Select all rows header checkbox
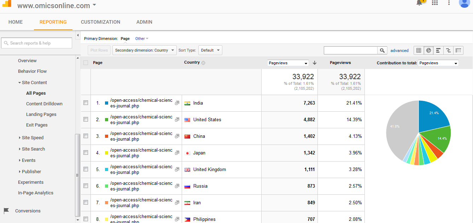 tap(86, 63)
